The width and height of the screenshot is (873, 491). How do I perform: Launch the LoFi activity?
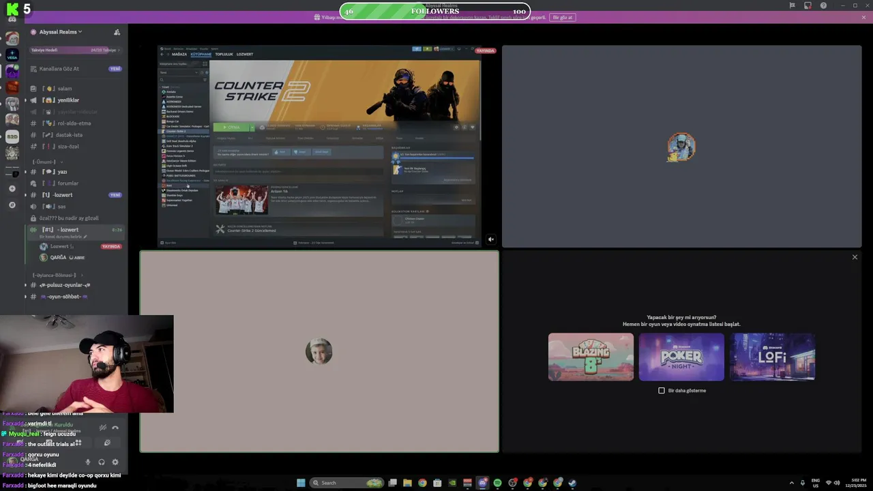pyautogui.click(x=772, y=357)
